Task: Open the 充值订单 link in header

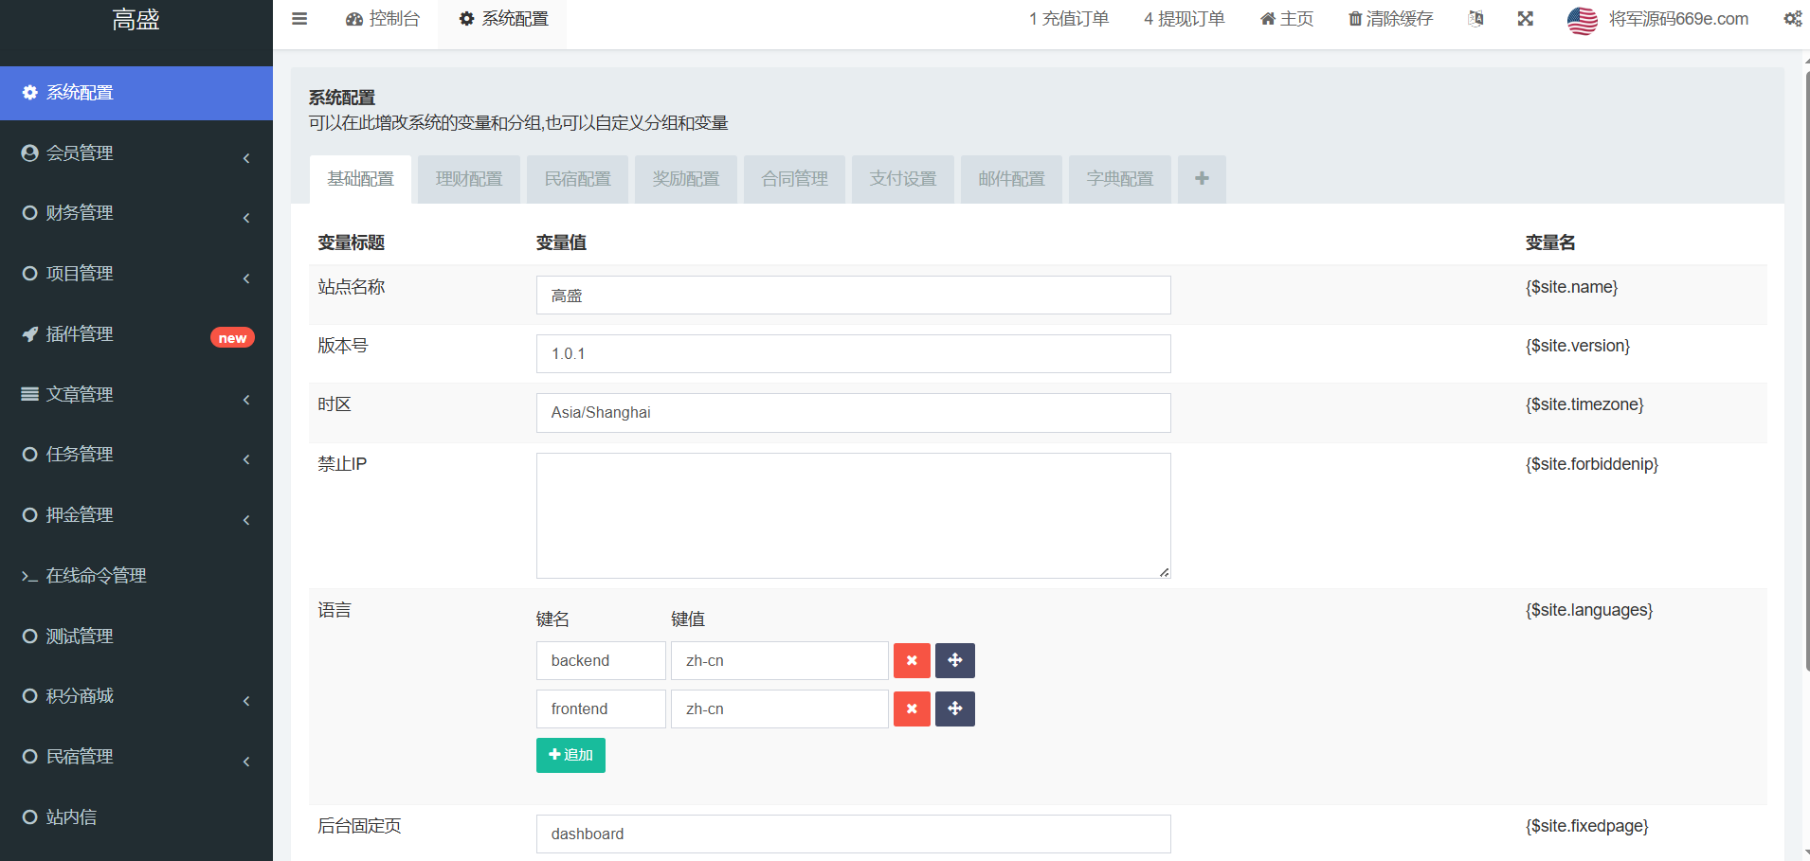Action: (1069, 19)
